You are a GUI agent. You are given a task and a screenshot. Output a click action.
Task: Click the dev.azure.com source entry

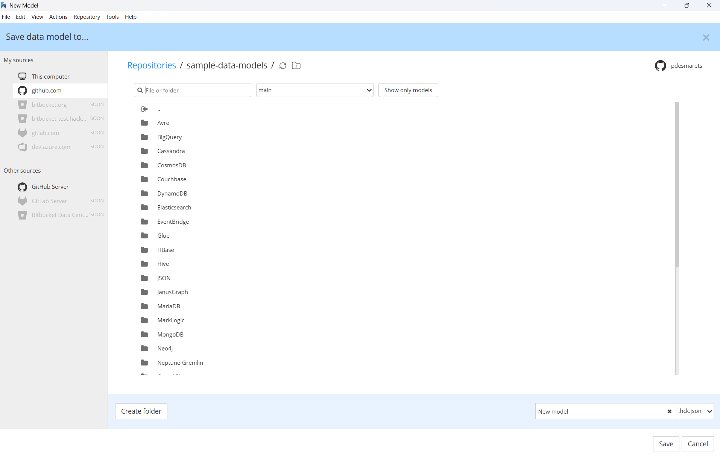pyautogui.click(x=60, y=147)
